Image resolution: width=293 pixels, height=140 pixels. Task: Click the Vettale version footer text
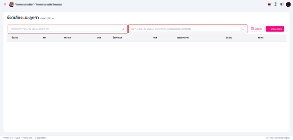pos(12,138)
